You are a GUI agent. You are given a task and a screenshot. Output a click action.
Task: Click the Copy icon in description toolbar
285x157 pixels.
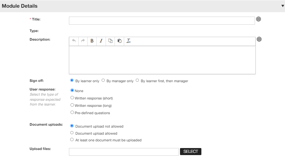[110, 41]
